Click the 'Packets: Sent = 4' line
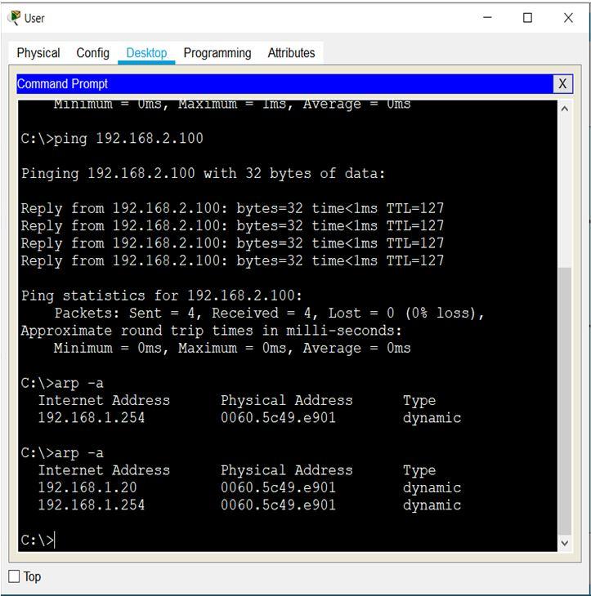Screen dimensions: 591x596 [x=269, y=314]
